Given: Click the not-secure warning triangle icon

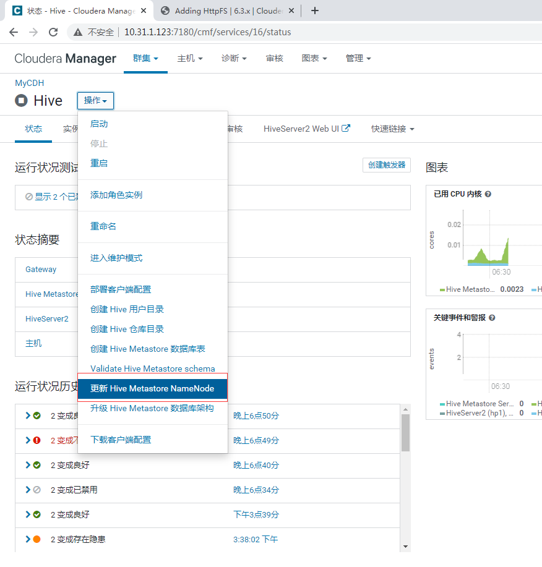Looking at the screenshot, I should (x=77, y=32).
